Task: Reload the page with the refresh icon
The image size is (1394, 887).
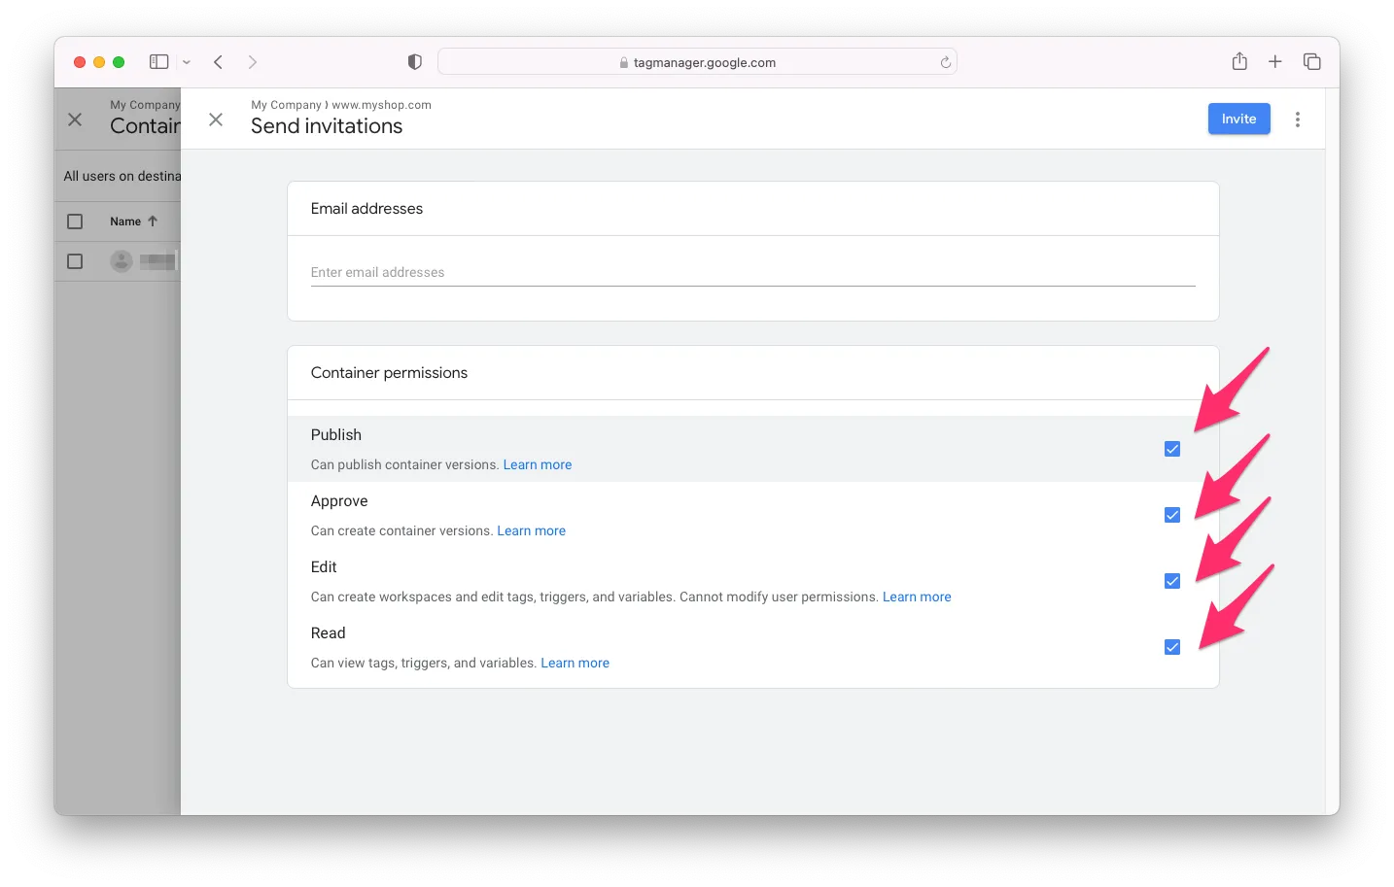Action: pos(945,62)
